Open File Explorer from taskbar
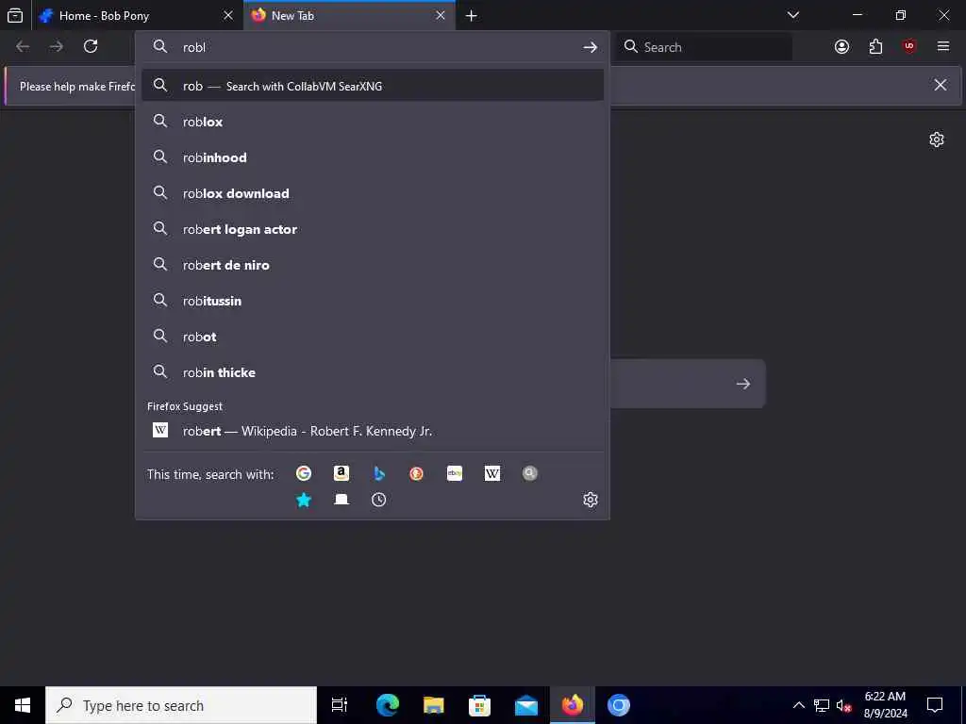The image size is (966, 724). (434, 705)
